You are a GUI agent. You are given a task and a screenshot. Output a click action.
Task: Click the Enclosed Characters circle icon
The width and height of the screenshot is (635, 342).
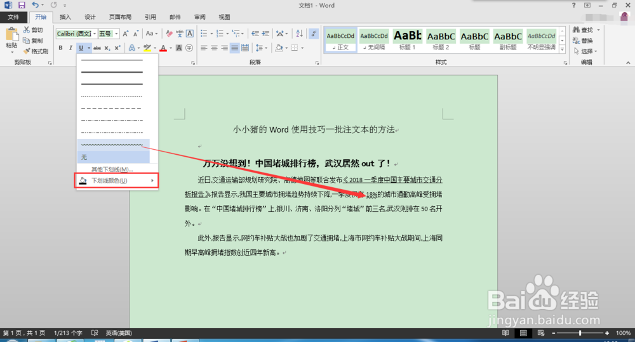coord(189,48)
